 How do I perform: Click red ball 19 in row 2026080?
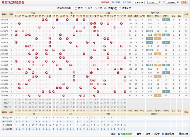[77, 46]
